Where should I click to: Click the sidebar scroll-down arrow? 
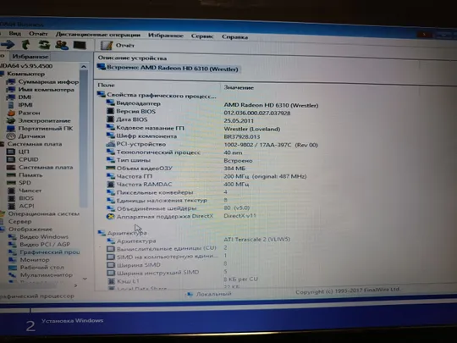coord(85,279)
